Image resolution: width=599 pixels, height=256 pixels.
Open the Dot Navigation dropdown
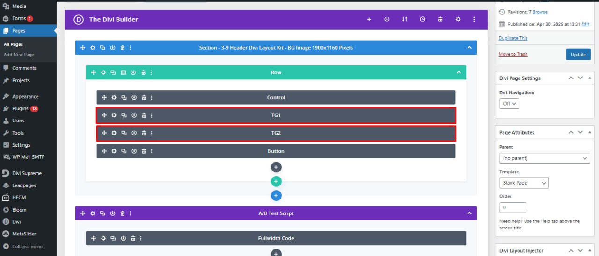click(509, 103)
